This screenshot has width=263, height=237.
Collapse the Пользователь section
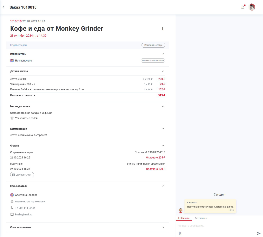click(163, 186)
